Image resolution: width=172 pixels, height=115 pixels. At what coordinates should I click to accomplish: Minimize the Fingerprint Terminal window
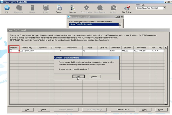pyautogui.click(x=116, y=17)
